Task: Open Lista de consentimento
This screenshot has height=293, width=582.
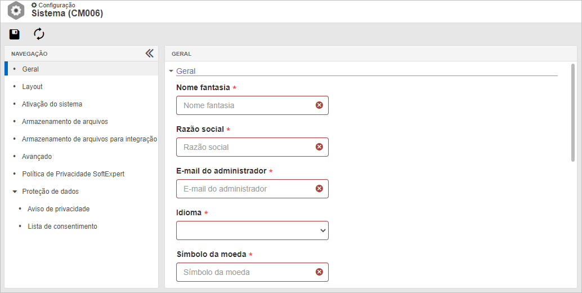Action: tap(62, 226)
